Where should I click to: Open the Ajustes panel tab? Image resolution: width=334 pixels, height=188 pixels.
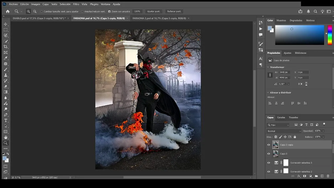coord(287,53)
